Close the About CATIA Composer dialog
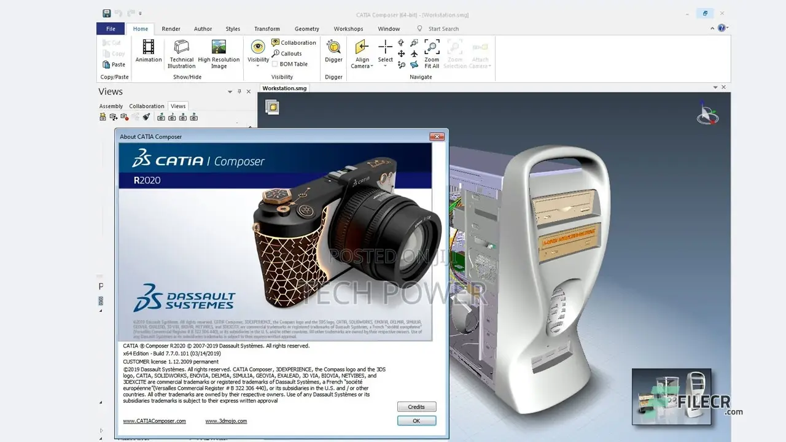 point(437,136)
